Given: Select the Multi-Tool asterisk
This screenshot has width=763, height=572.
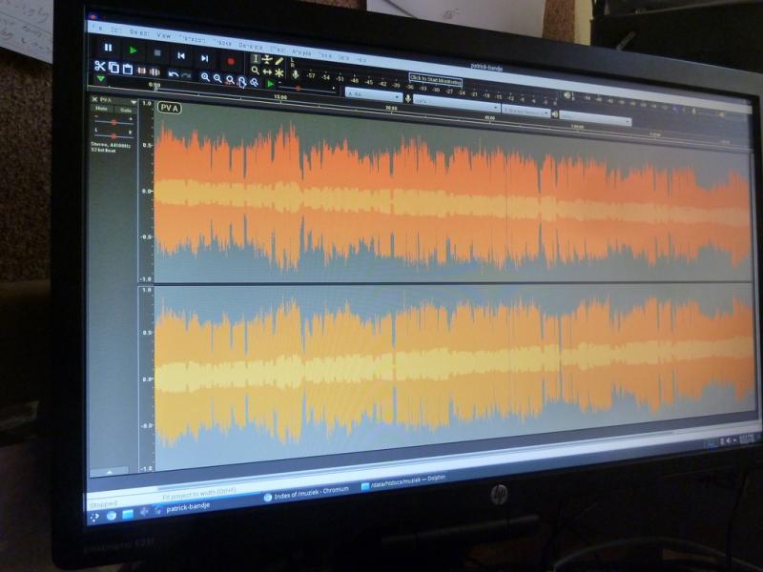Looking at the screenshot, I should click(279, 73).
